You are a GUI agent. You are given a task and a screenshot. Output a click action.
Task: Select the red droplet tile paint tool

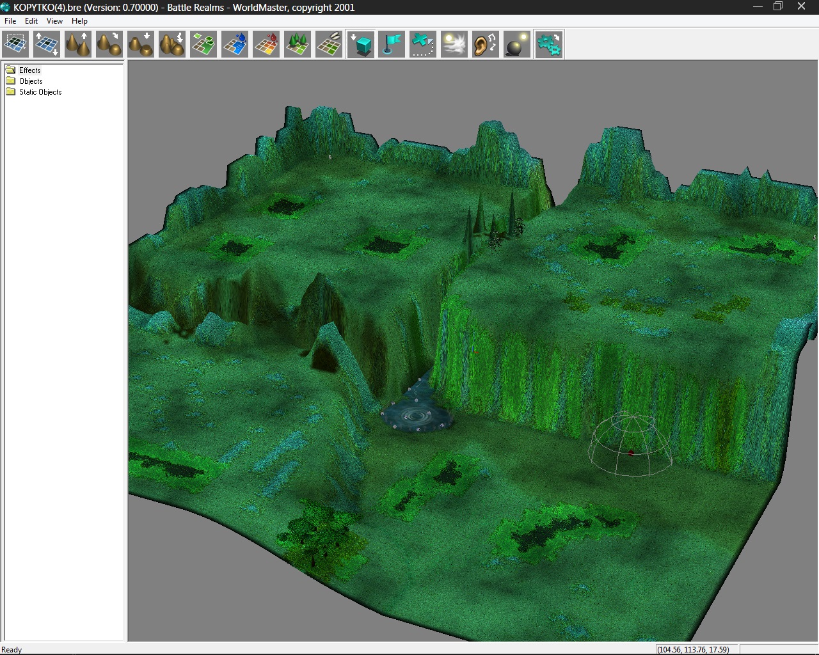(266, 45)
